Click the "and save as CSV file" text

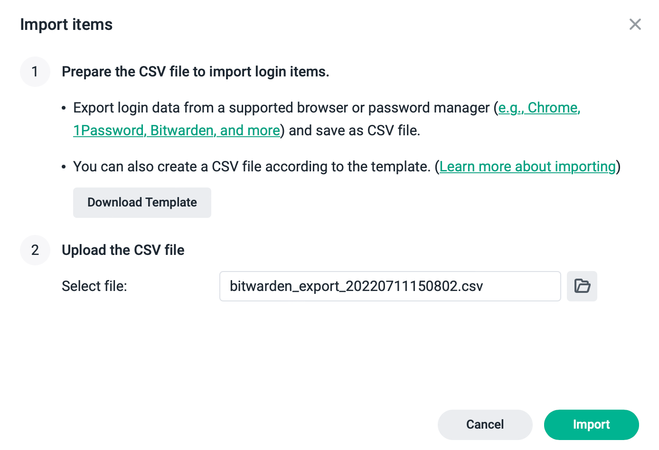coord(354,131)
